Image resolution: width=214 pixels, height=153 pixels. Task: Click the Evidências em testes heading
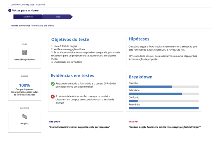click(x=73, y=76)
